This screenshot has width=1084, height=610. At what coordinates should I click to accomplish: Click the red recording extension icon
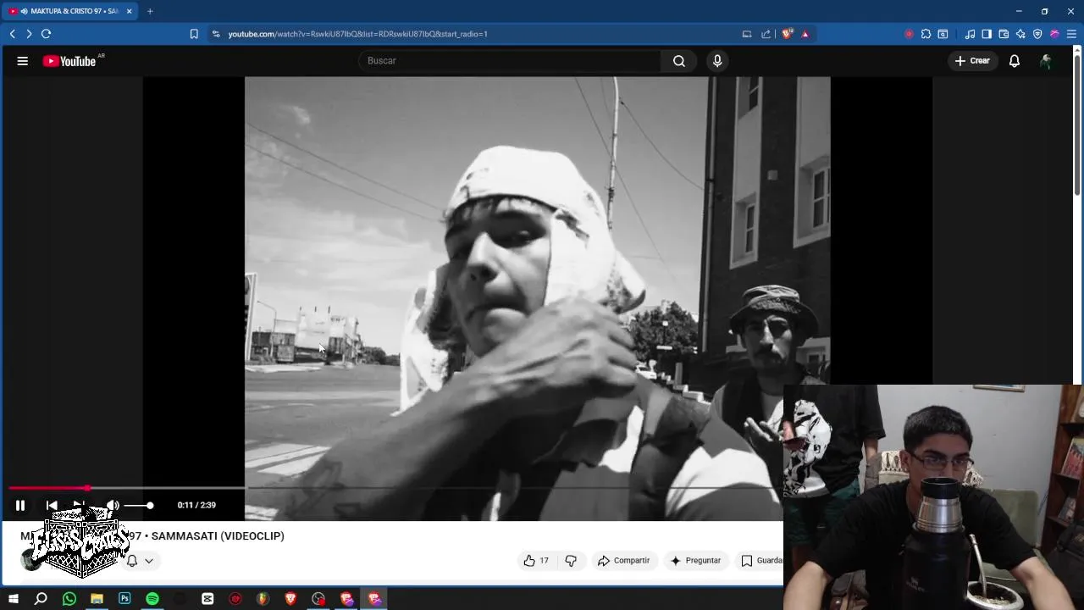pyautogui.click(x=909, y=34)
